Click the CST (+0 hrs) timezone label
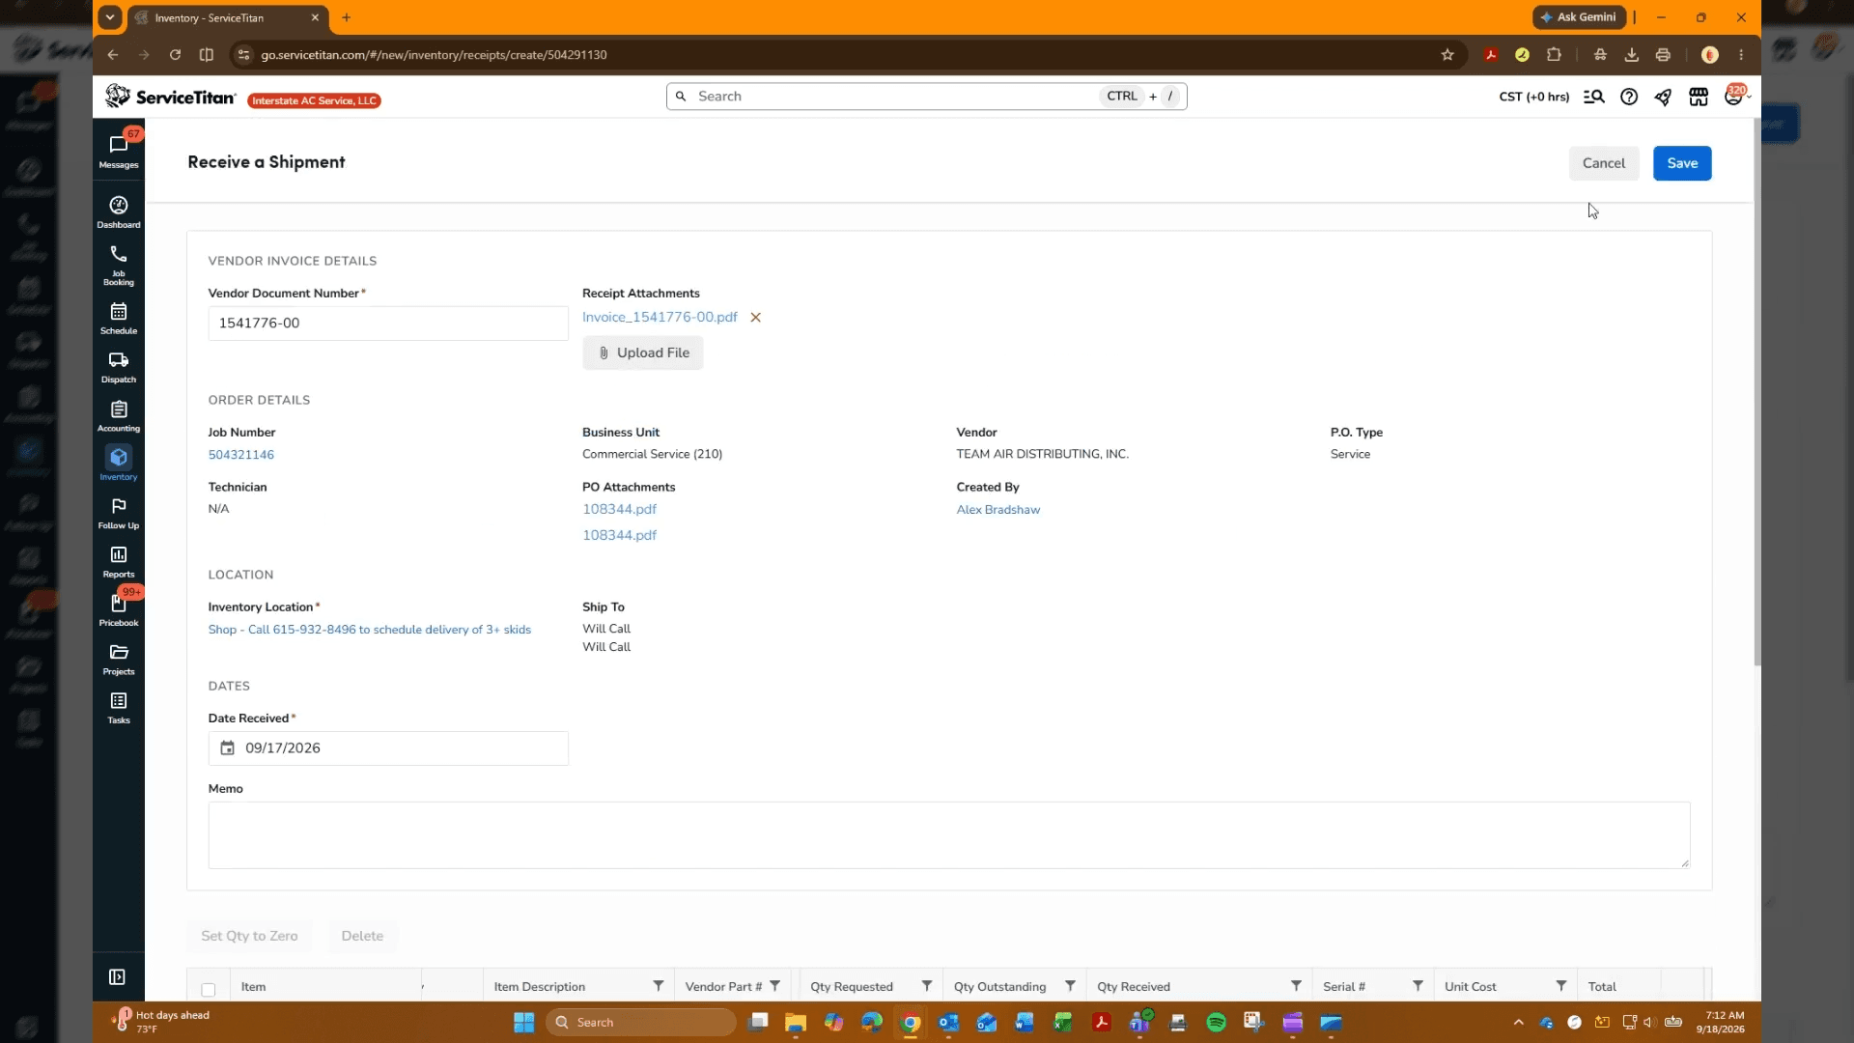Image resolution: width=1854 pixels, height=1043 pixels. [1533, 97]
